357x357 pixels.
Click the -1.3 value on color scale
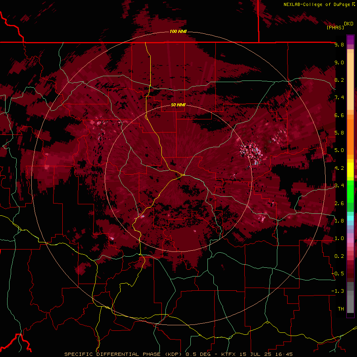coord(338,291)
